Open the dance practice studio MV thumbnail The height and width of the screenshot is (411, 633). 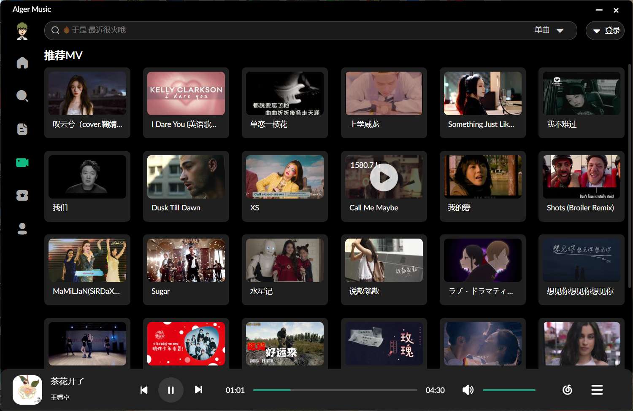[x=87, y=344]
